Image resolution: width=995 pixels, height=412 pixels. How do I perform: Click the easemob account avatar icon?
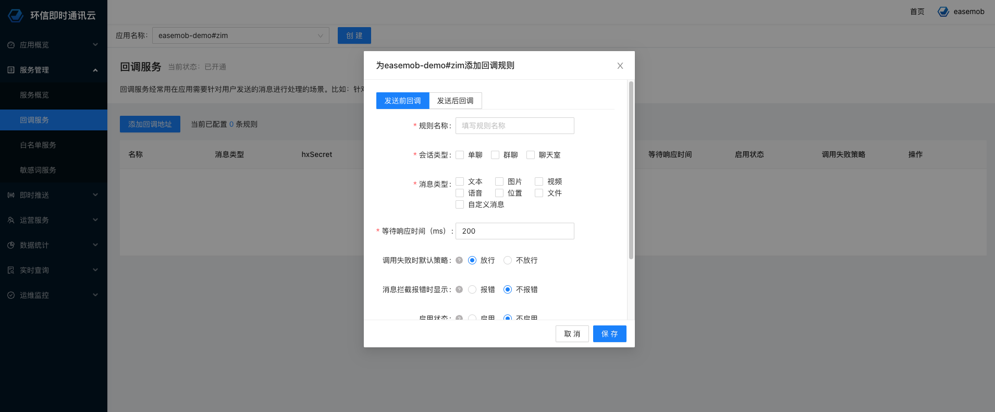(x=943, y=11)
